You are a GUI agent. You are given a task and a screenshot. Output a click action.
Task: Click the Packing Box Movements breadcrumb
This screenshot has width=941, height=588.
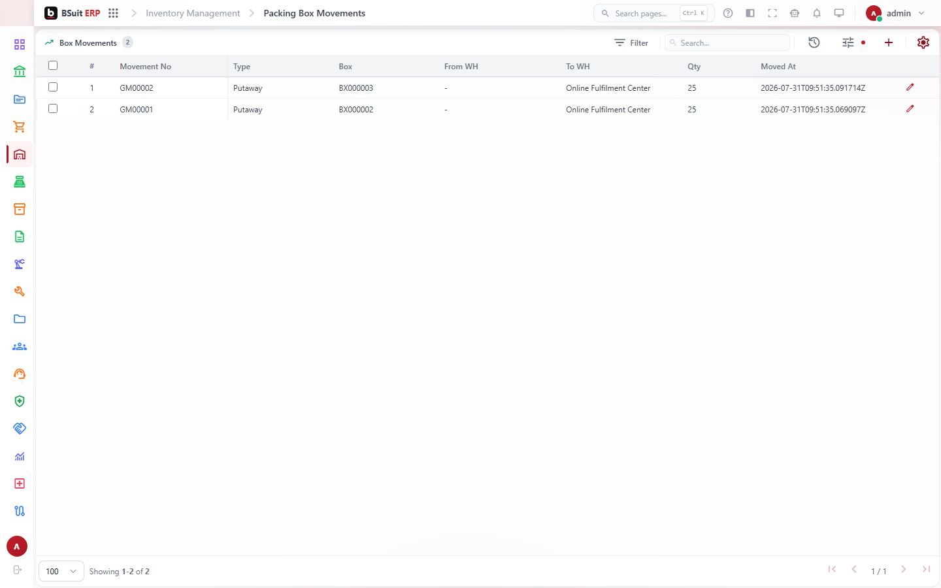pos(314,13)
